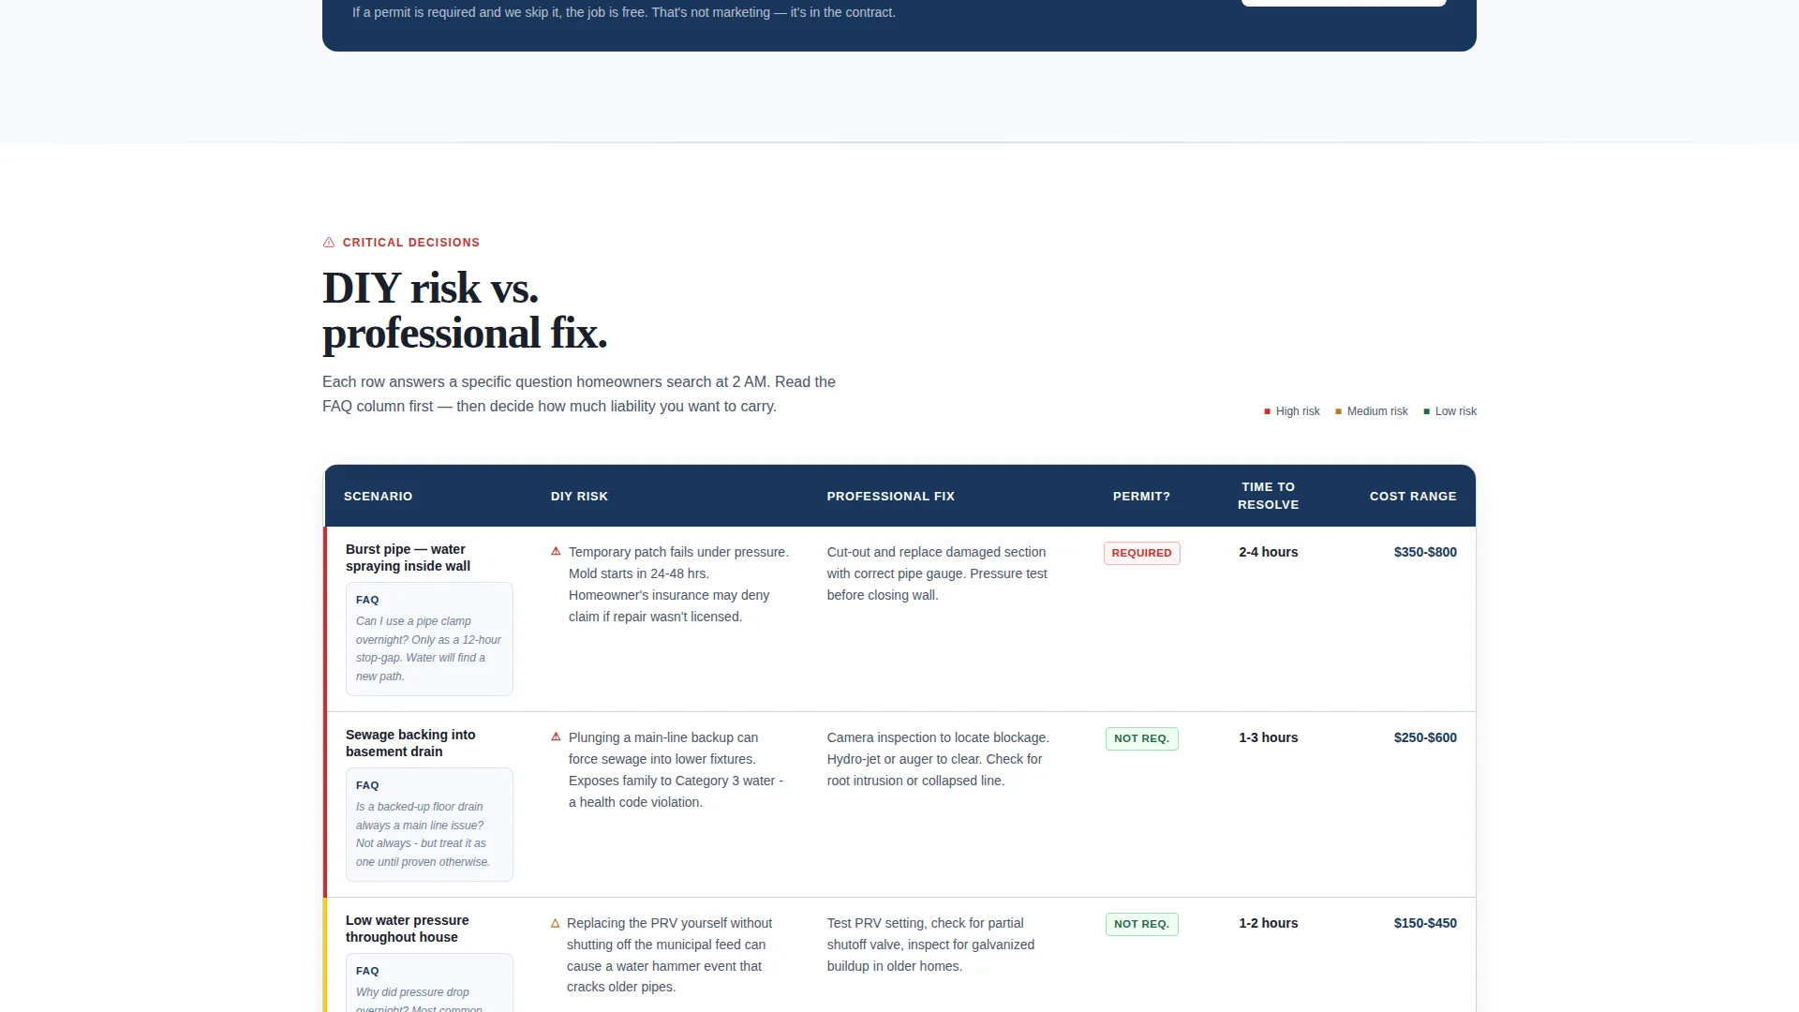Click the red warning icon in Sewage backing row
The height and width of the screenshot is (1012, 1799).
click(556, 737)
